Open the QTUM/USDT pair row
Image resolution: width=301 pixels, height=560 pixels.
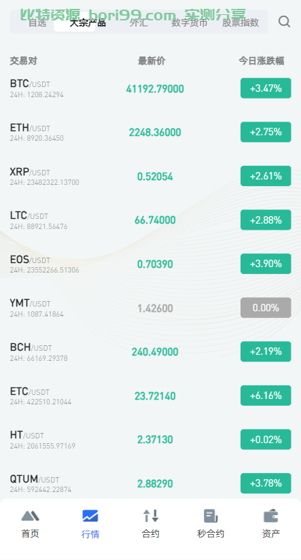click(150, 483)
